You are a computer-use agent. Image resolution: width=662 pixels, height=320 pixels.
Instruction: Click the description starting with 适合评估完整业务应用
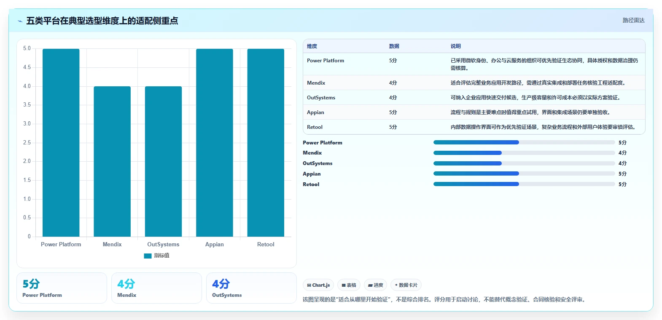pos(539,83)
